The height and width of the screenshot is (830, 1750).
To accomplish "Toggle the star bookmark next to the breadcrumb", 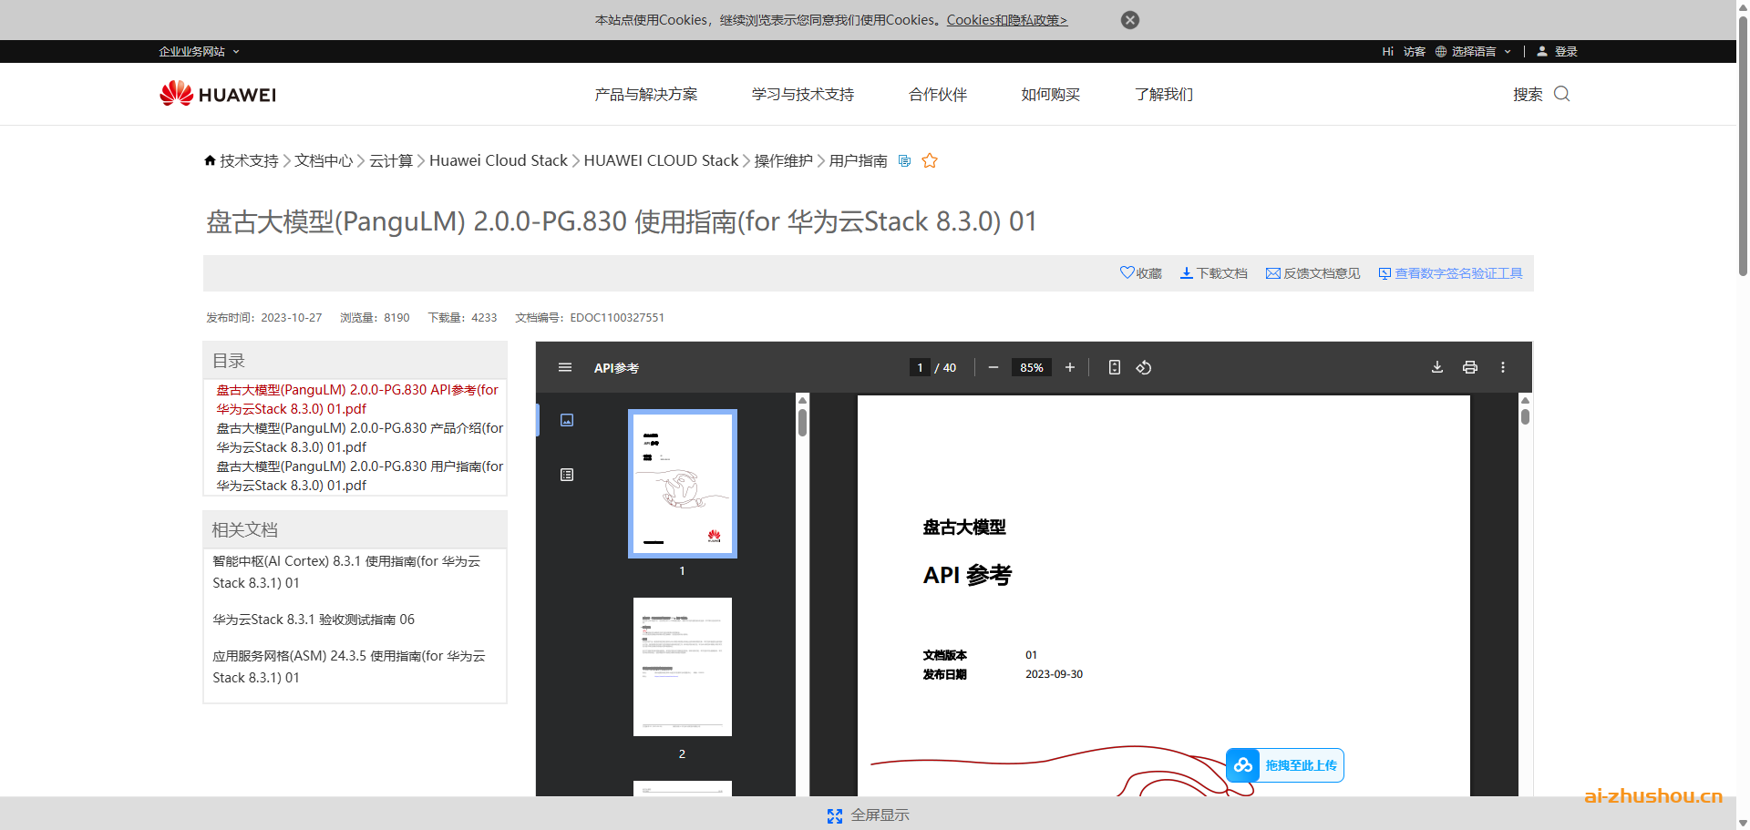I will click(x=930, y=160).
